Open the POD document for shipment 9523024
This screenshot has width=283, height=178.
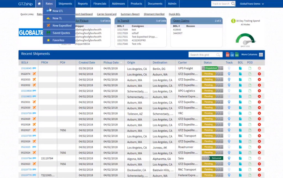250,153
